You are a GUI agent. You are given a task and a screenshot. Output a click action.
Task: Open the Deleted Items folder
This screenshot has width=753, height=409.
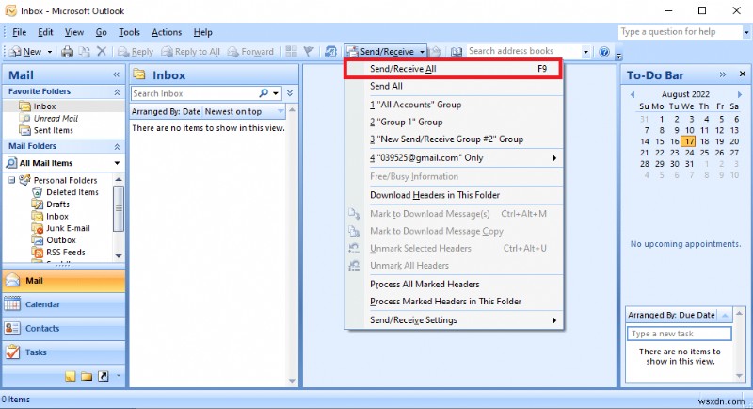click(x=72, y=192)
